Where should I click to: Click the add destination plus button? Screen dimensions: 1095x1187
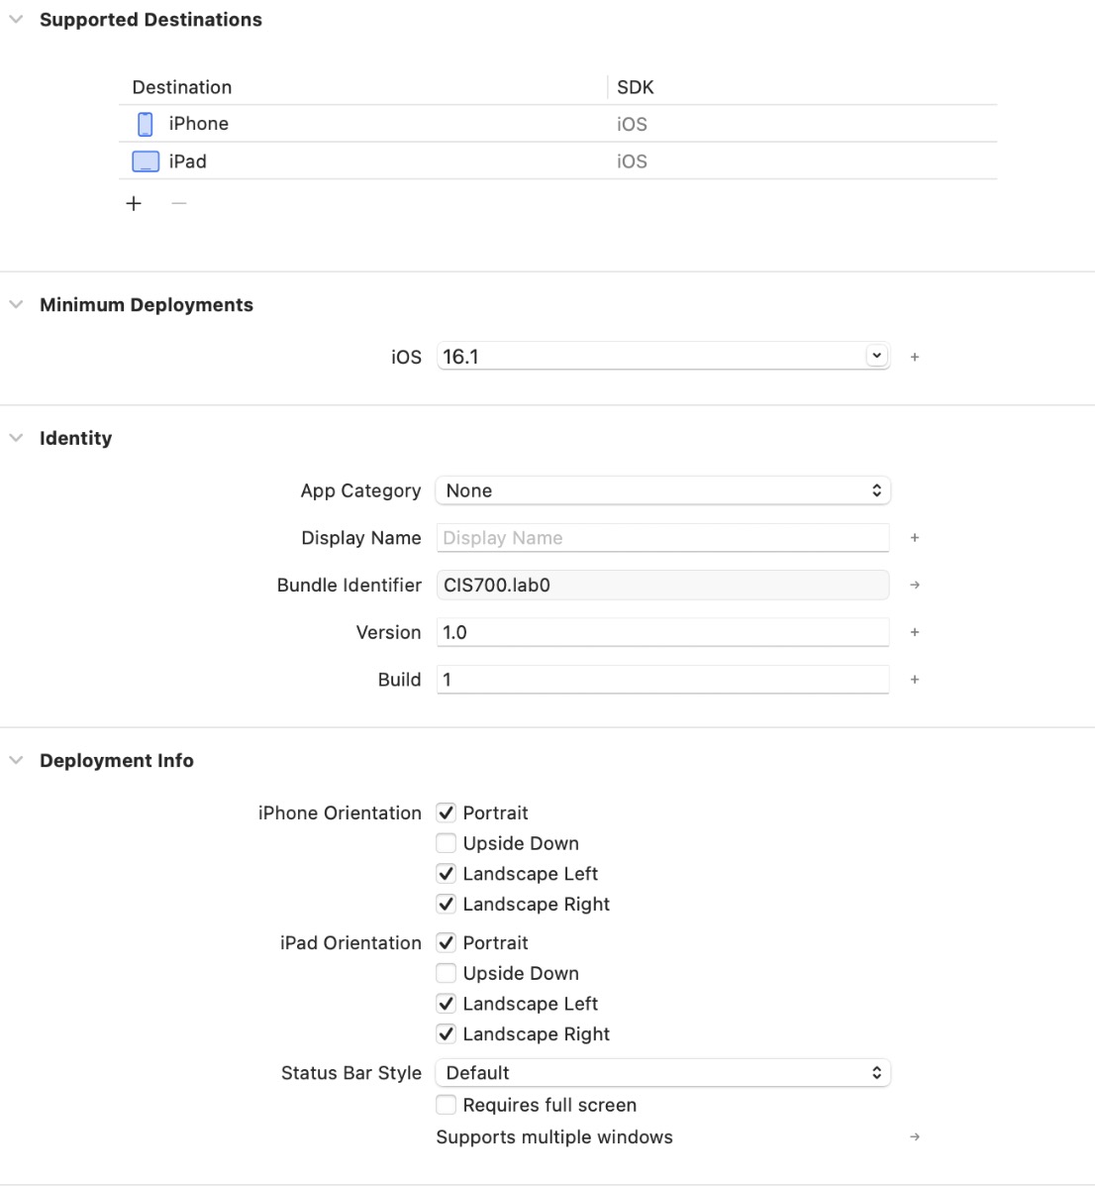134,203
